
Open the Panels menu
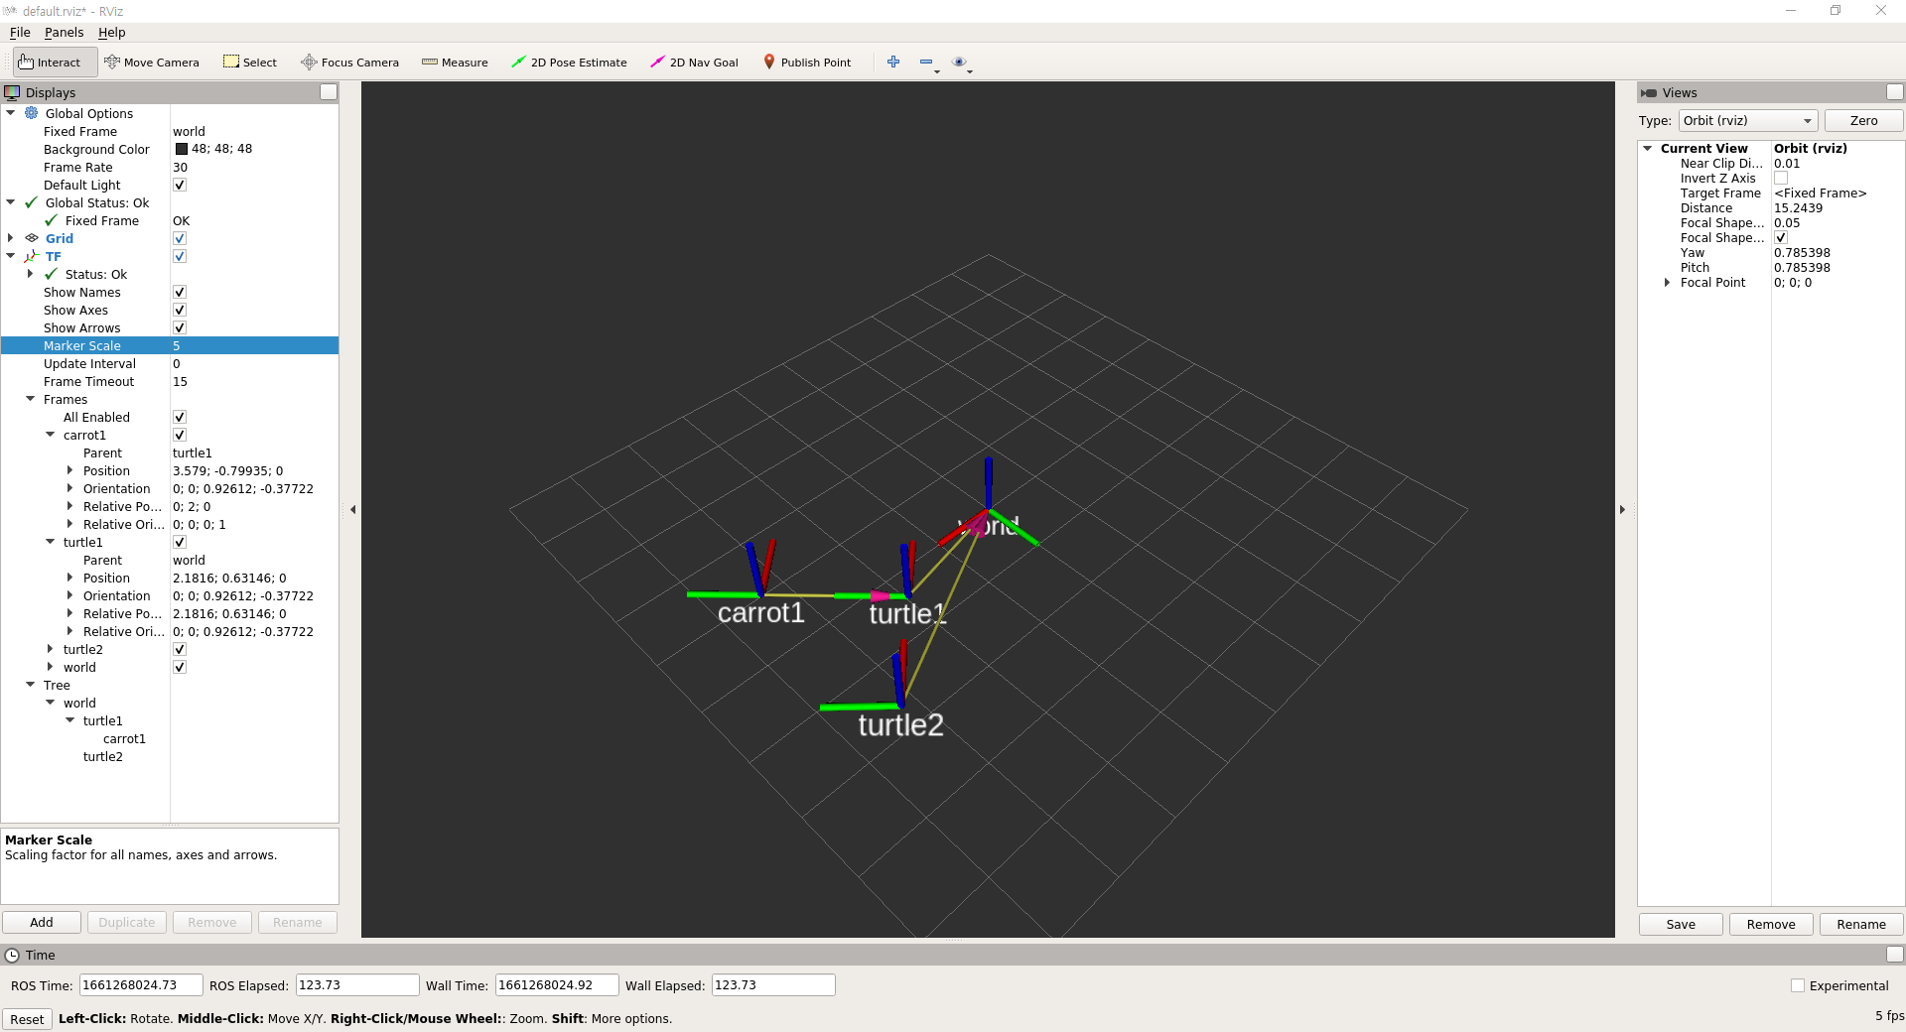pyautogui.click(x=64, y=33)
